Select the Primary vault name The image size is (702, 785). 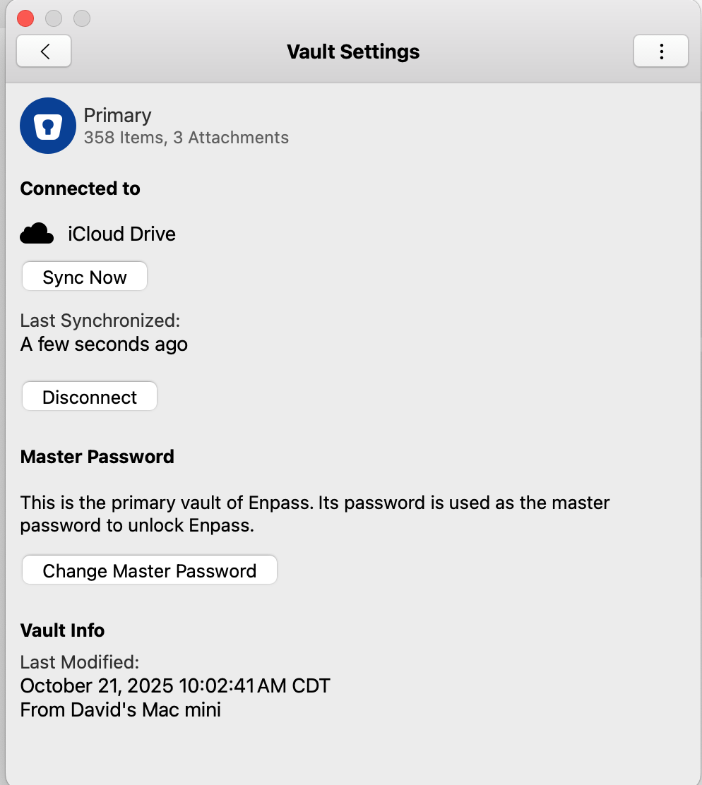[117, 116]
